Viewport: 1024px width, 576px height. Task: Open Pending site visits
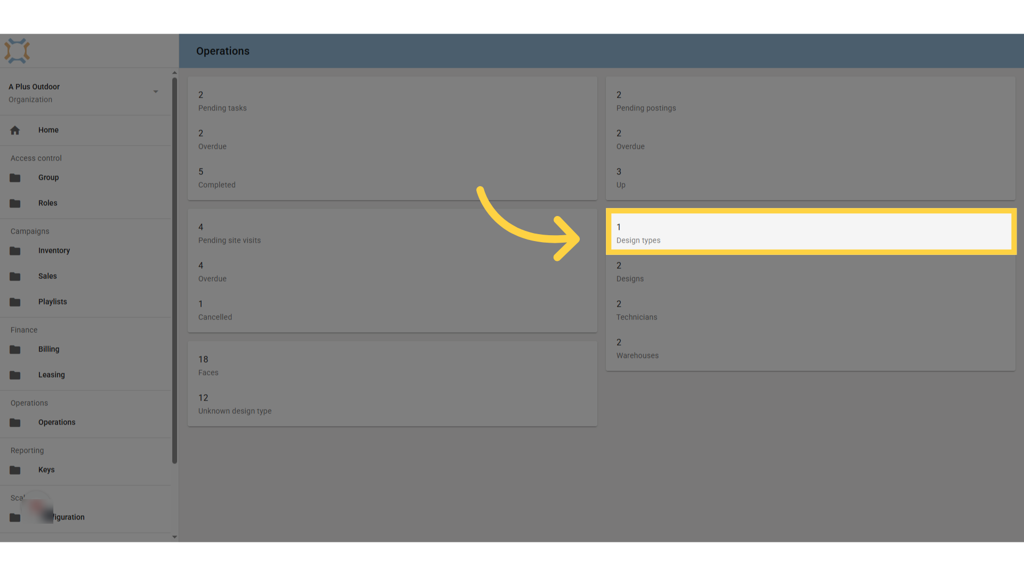(x=393, y=234)
